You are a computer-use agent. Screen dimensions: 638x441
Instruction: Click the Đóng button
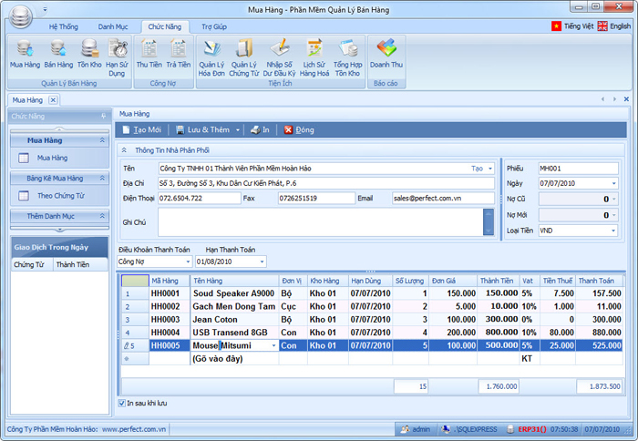click(x=299, y=130)
